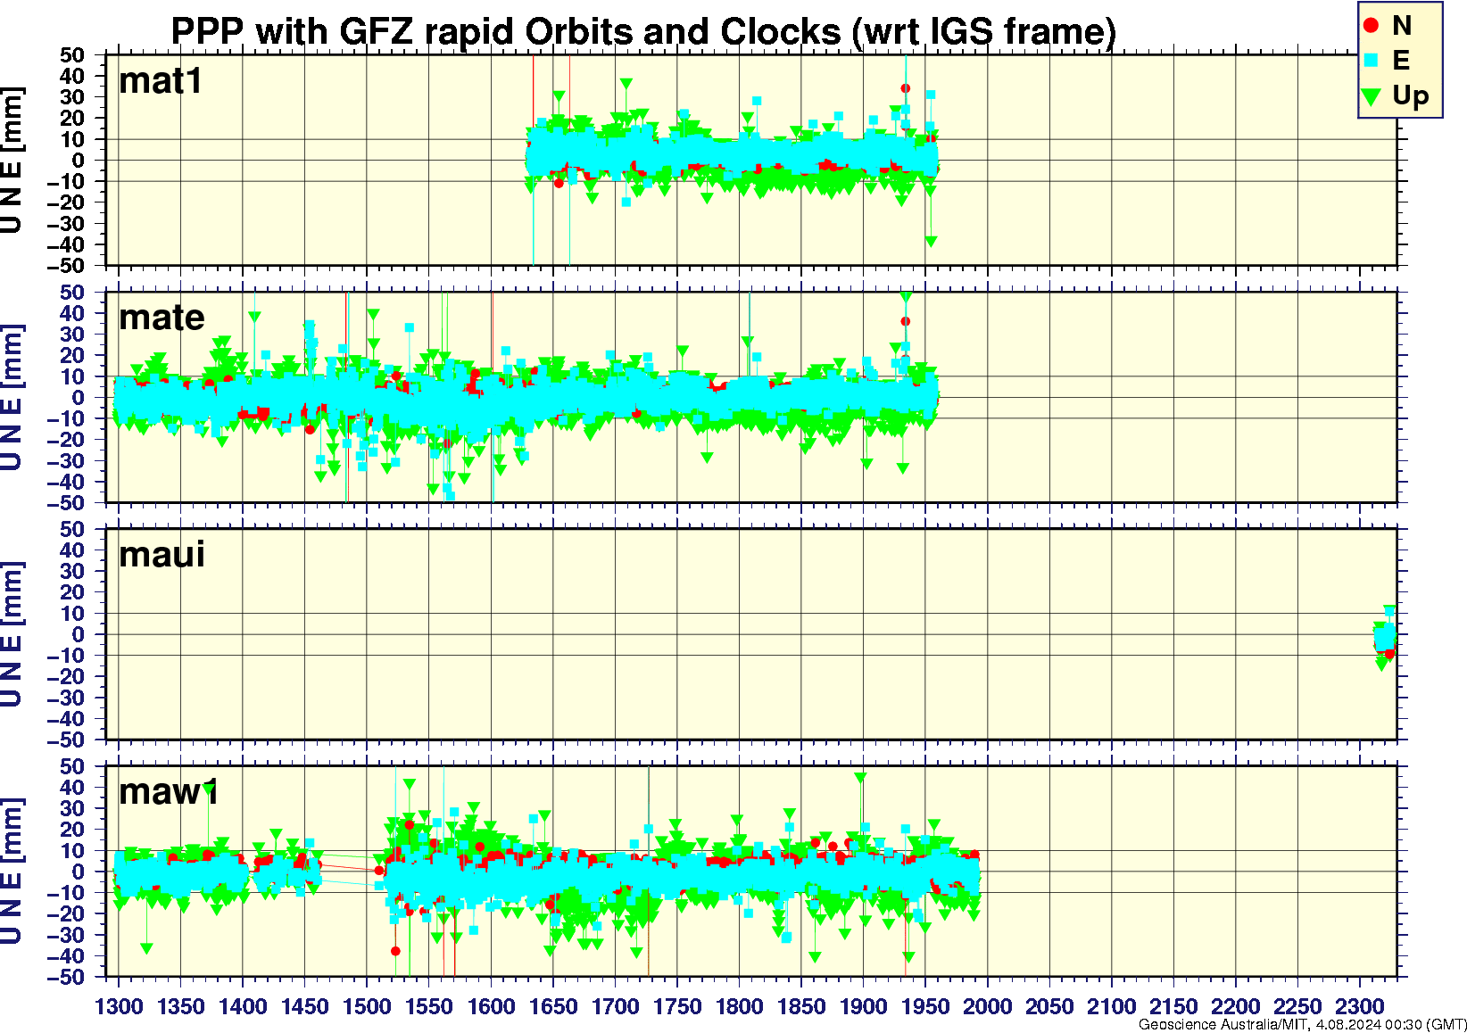The width and height of the screenshot is (1467, 1033).
Task: Click y-axis label 50 of mat1 panel
Action: [x=72, y=55]
